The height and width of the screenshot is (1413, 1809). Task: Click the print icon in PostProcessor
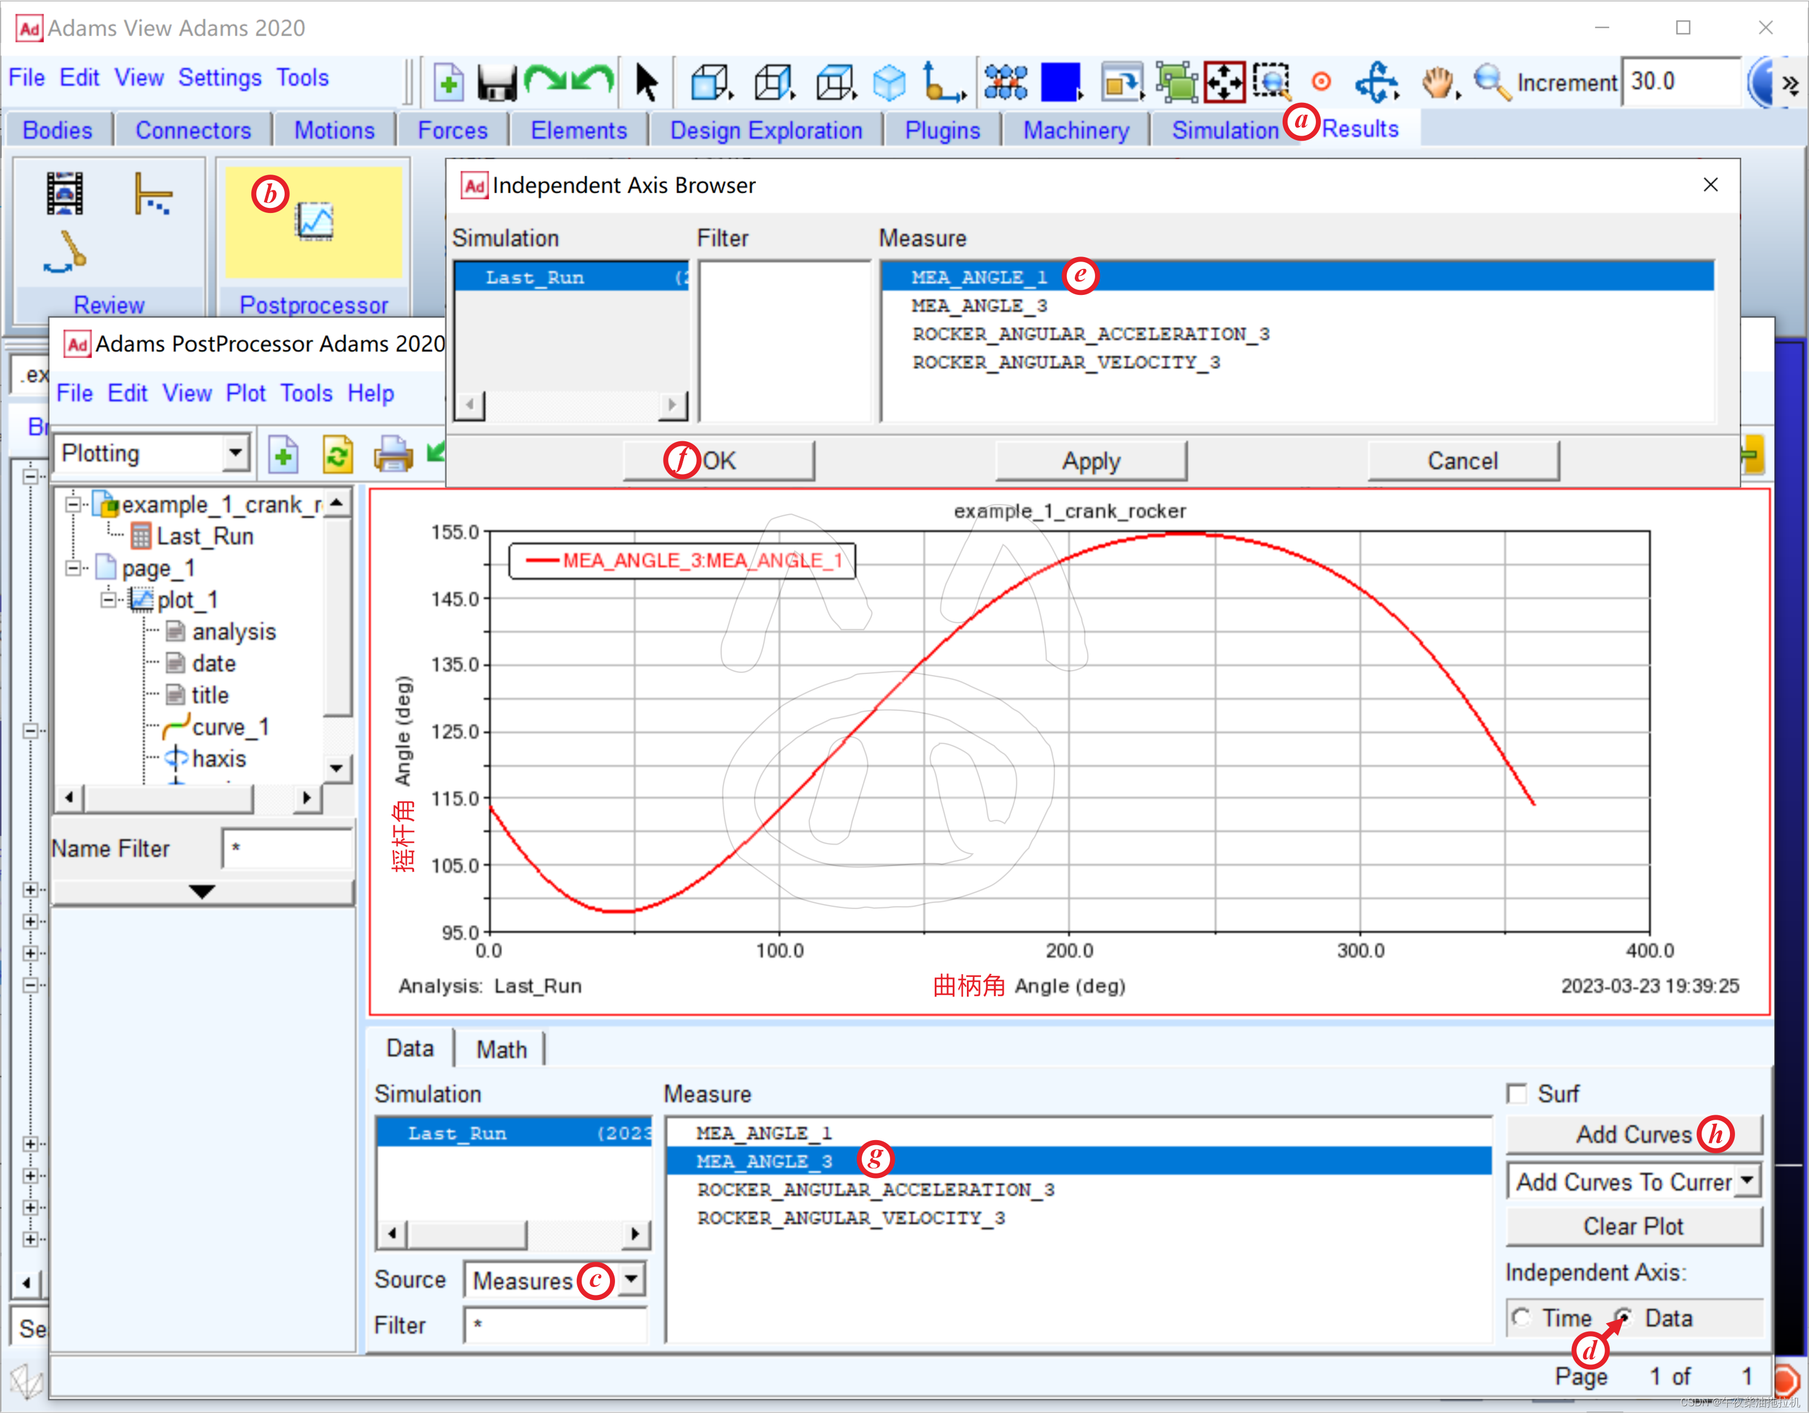(x=393, y=454)
